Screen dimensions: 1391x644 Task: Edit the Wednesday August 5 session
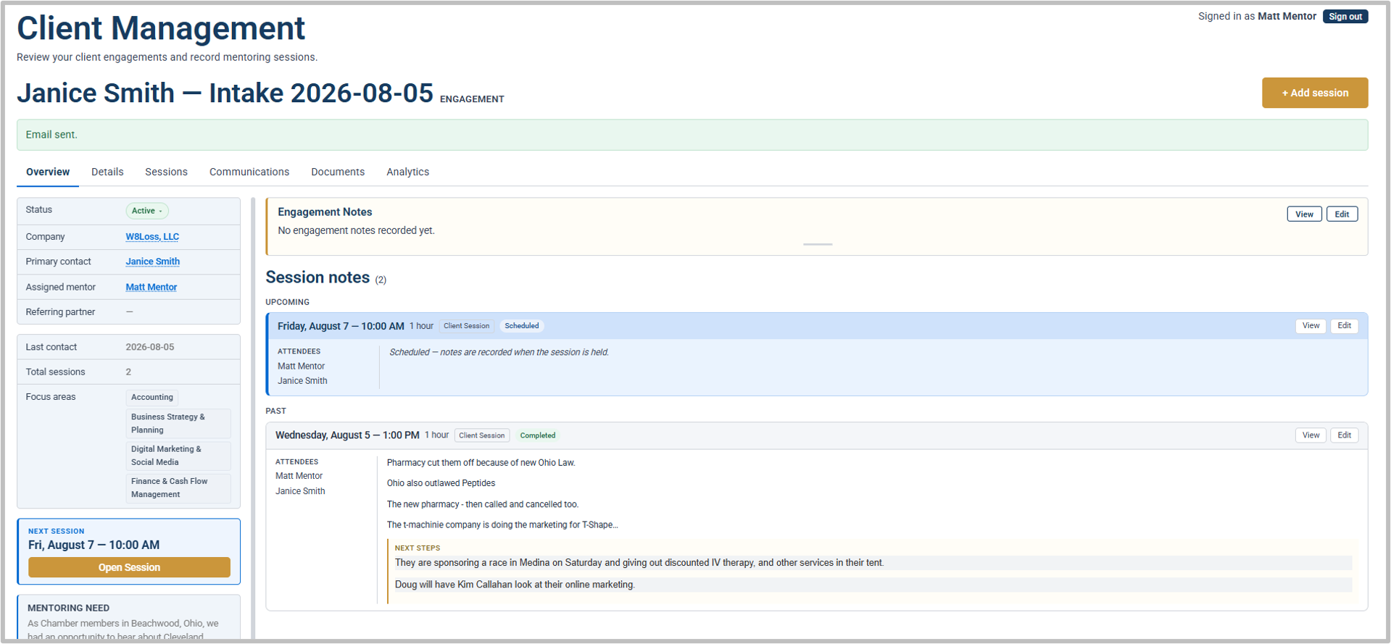click(x=1344, y=435)
